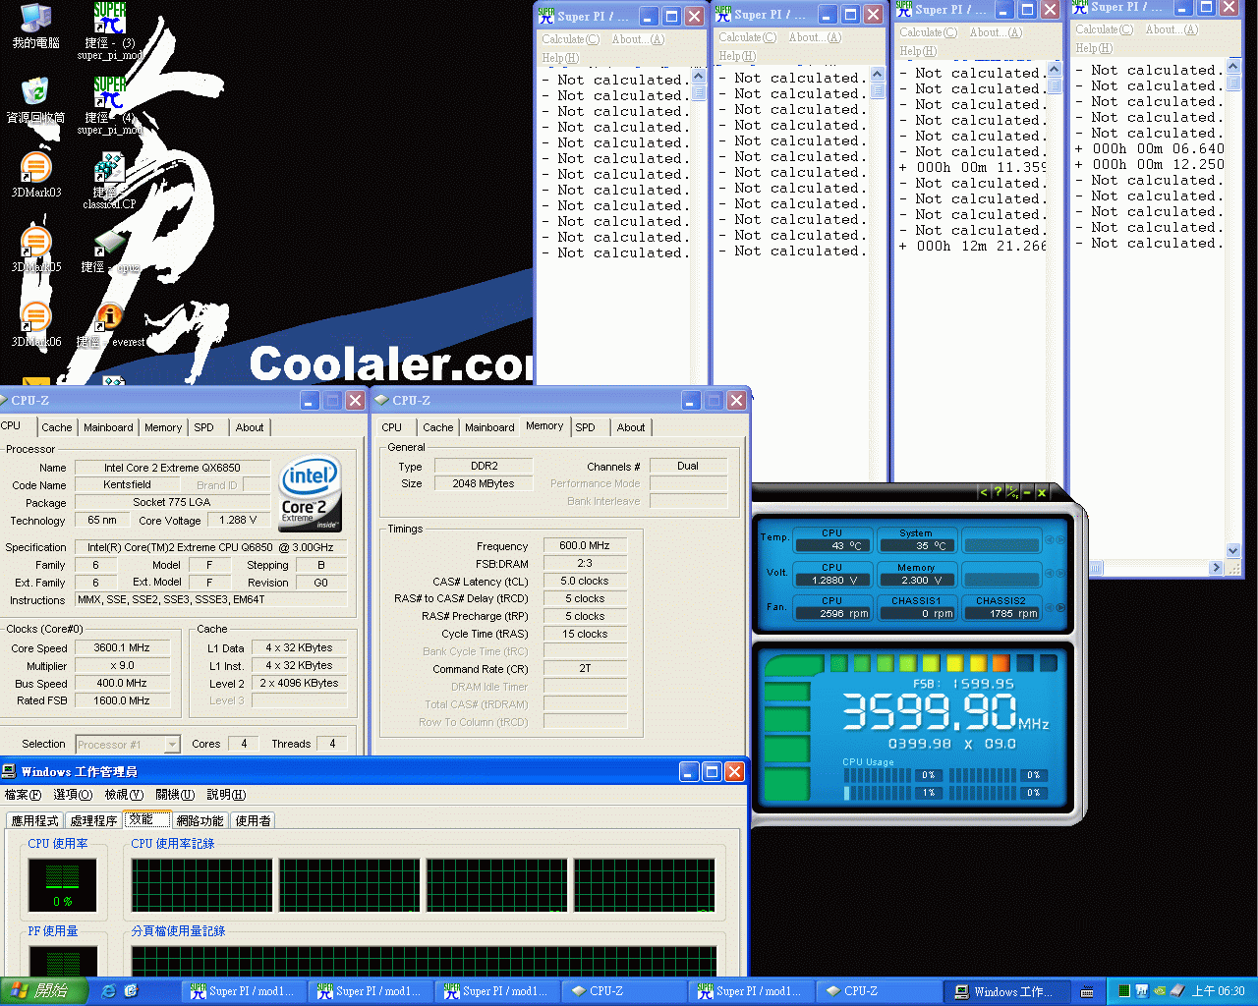1258x1006 pixels.
Task: Open the 使用者 tab in Task Manager
Action: tap(254, 820)
